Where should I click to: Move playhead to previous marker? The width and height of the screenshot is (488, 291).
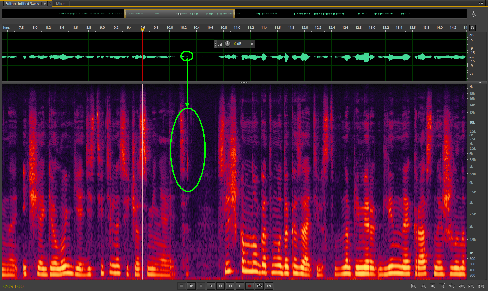(x=211, y=286)
